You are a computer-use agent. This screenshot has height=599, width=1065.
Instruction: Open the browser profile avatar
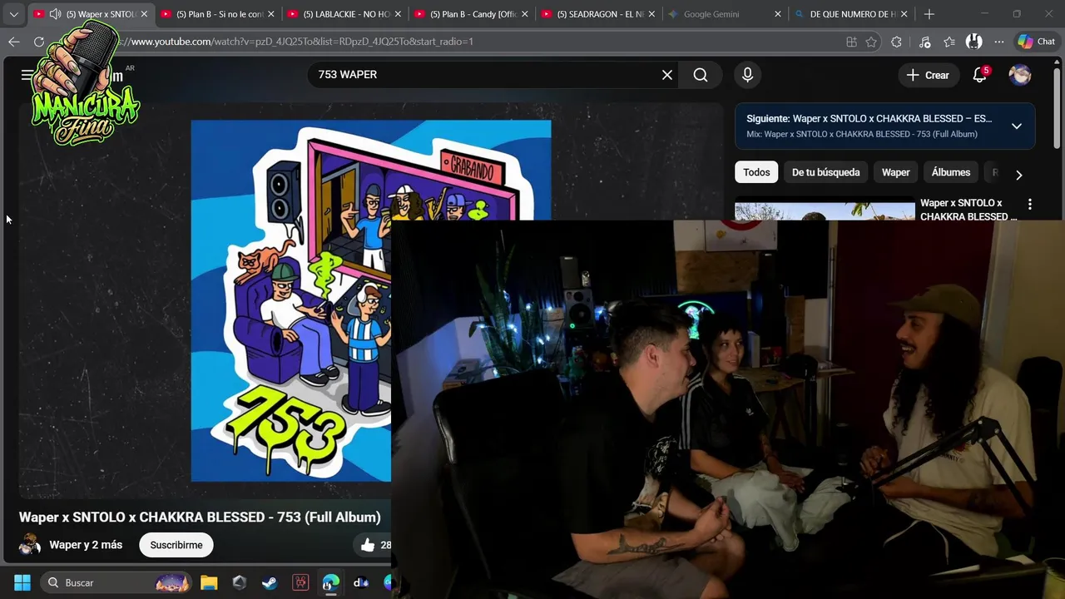(974, 42)
